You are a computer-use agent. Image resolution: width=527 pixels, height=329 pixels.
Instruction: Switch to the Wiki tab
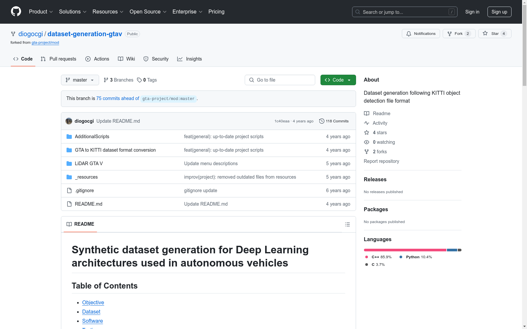[126, 59]
